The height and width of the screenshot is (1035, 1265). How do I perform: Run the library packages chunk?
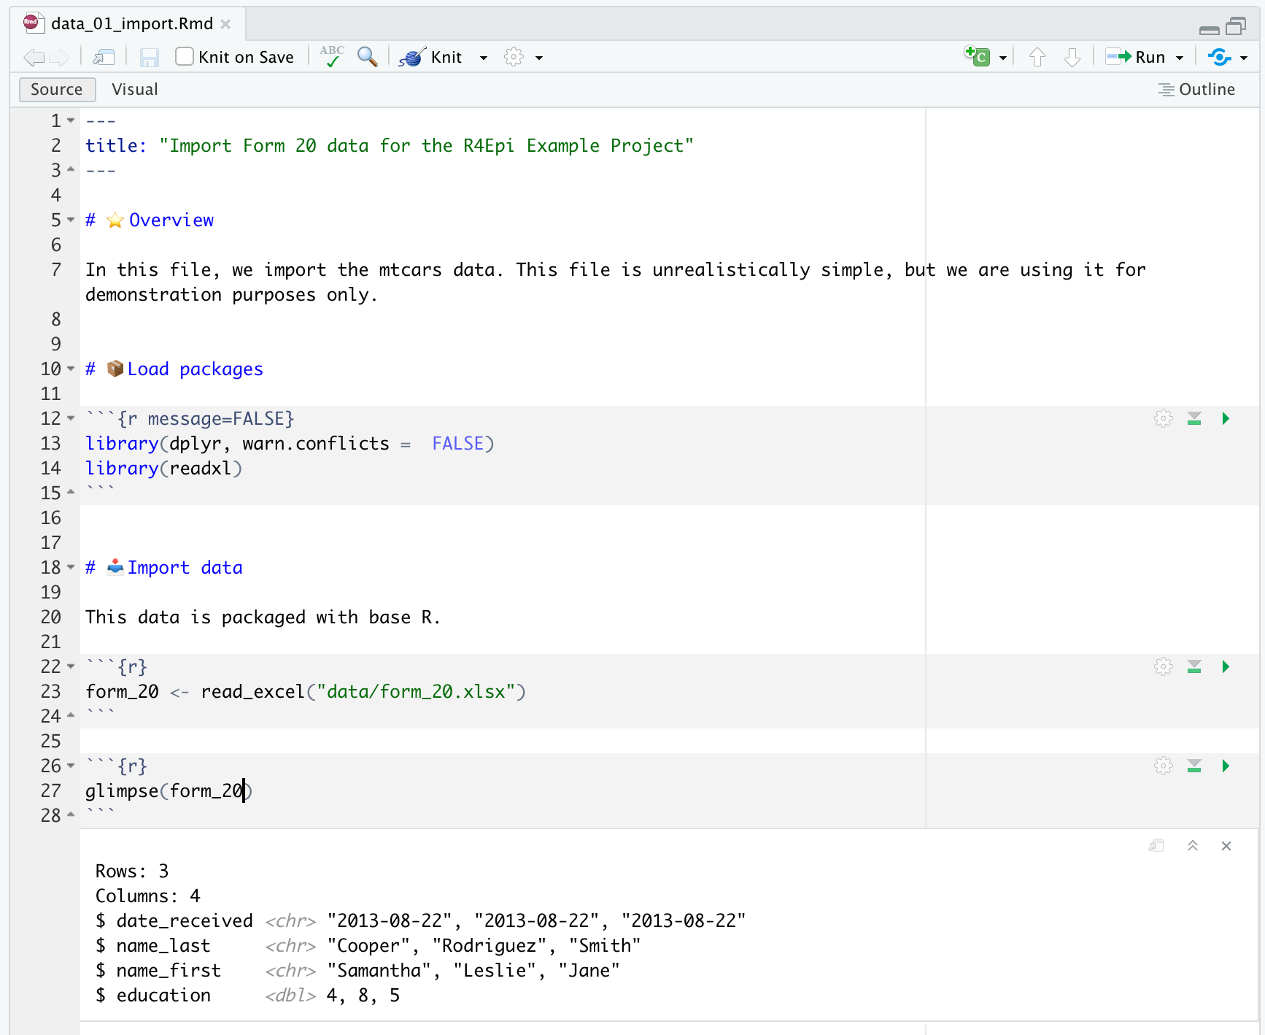click(x=1226, y=418)
